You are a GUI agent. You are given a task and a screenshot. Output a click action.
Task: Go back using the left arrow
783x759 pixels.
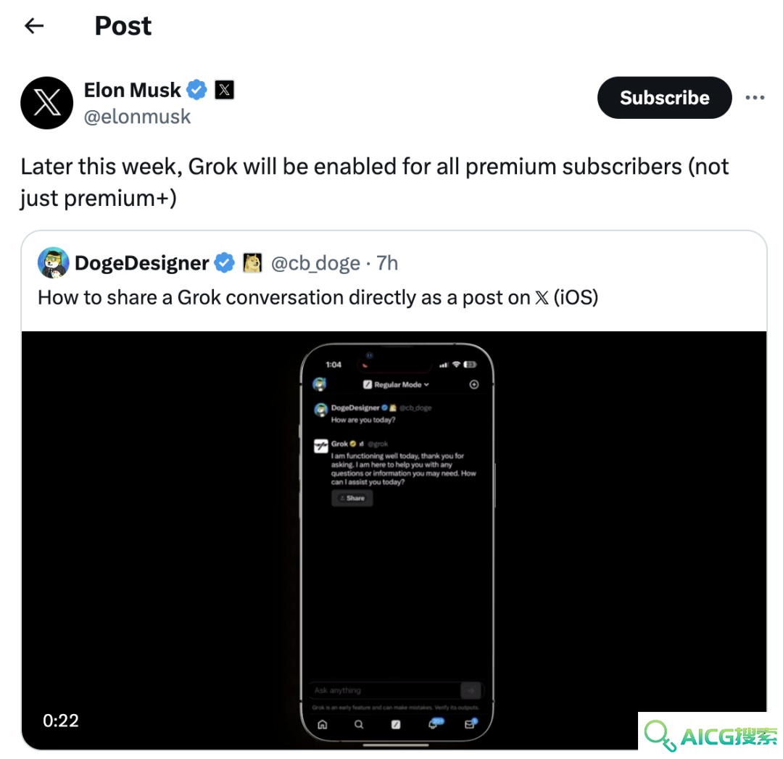point(34,25)
